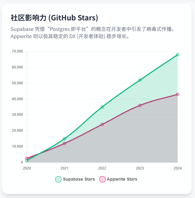Select Supabase's 2022 data point marker
Image resolution: width=195 pixels, height=198 pixels.
(102, 107)
